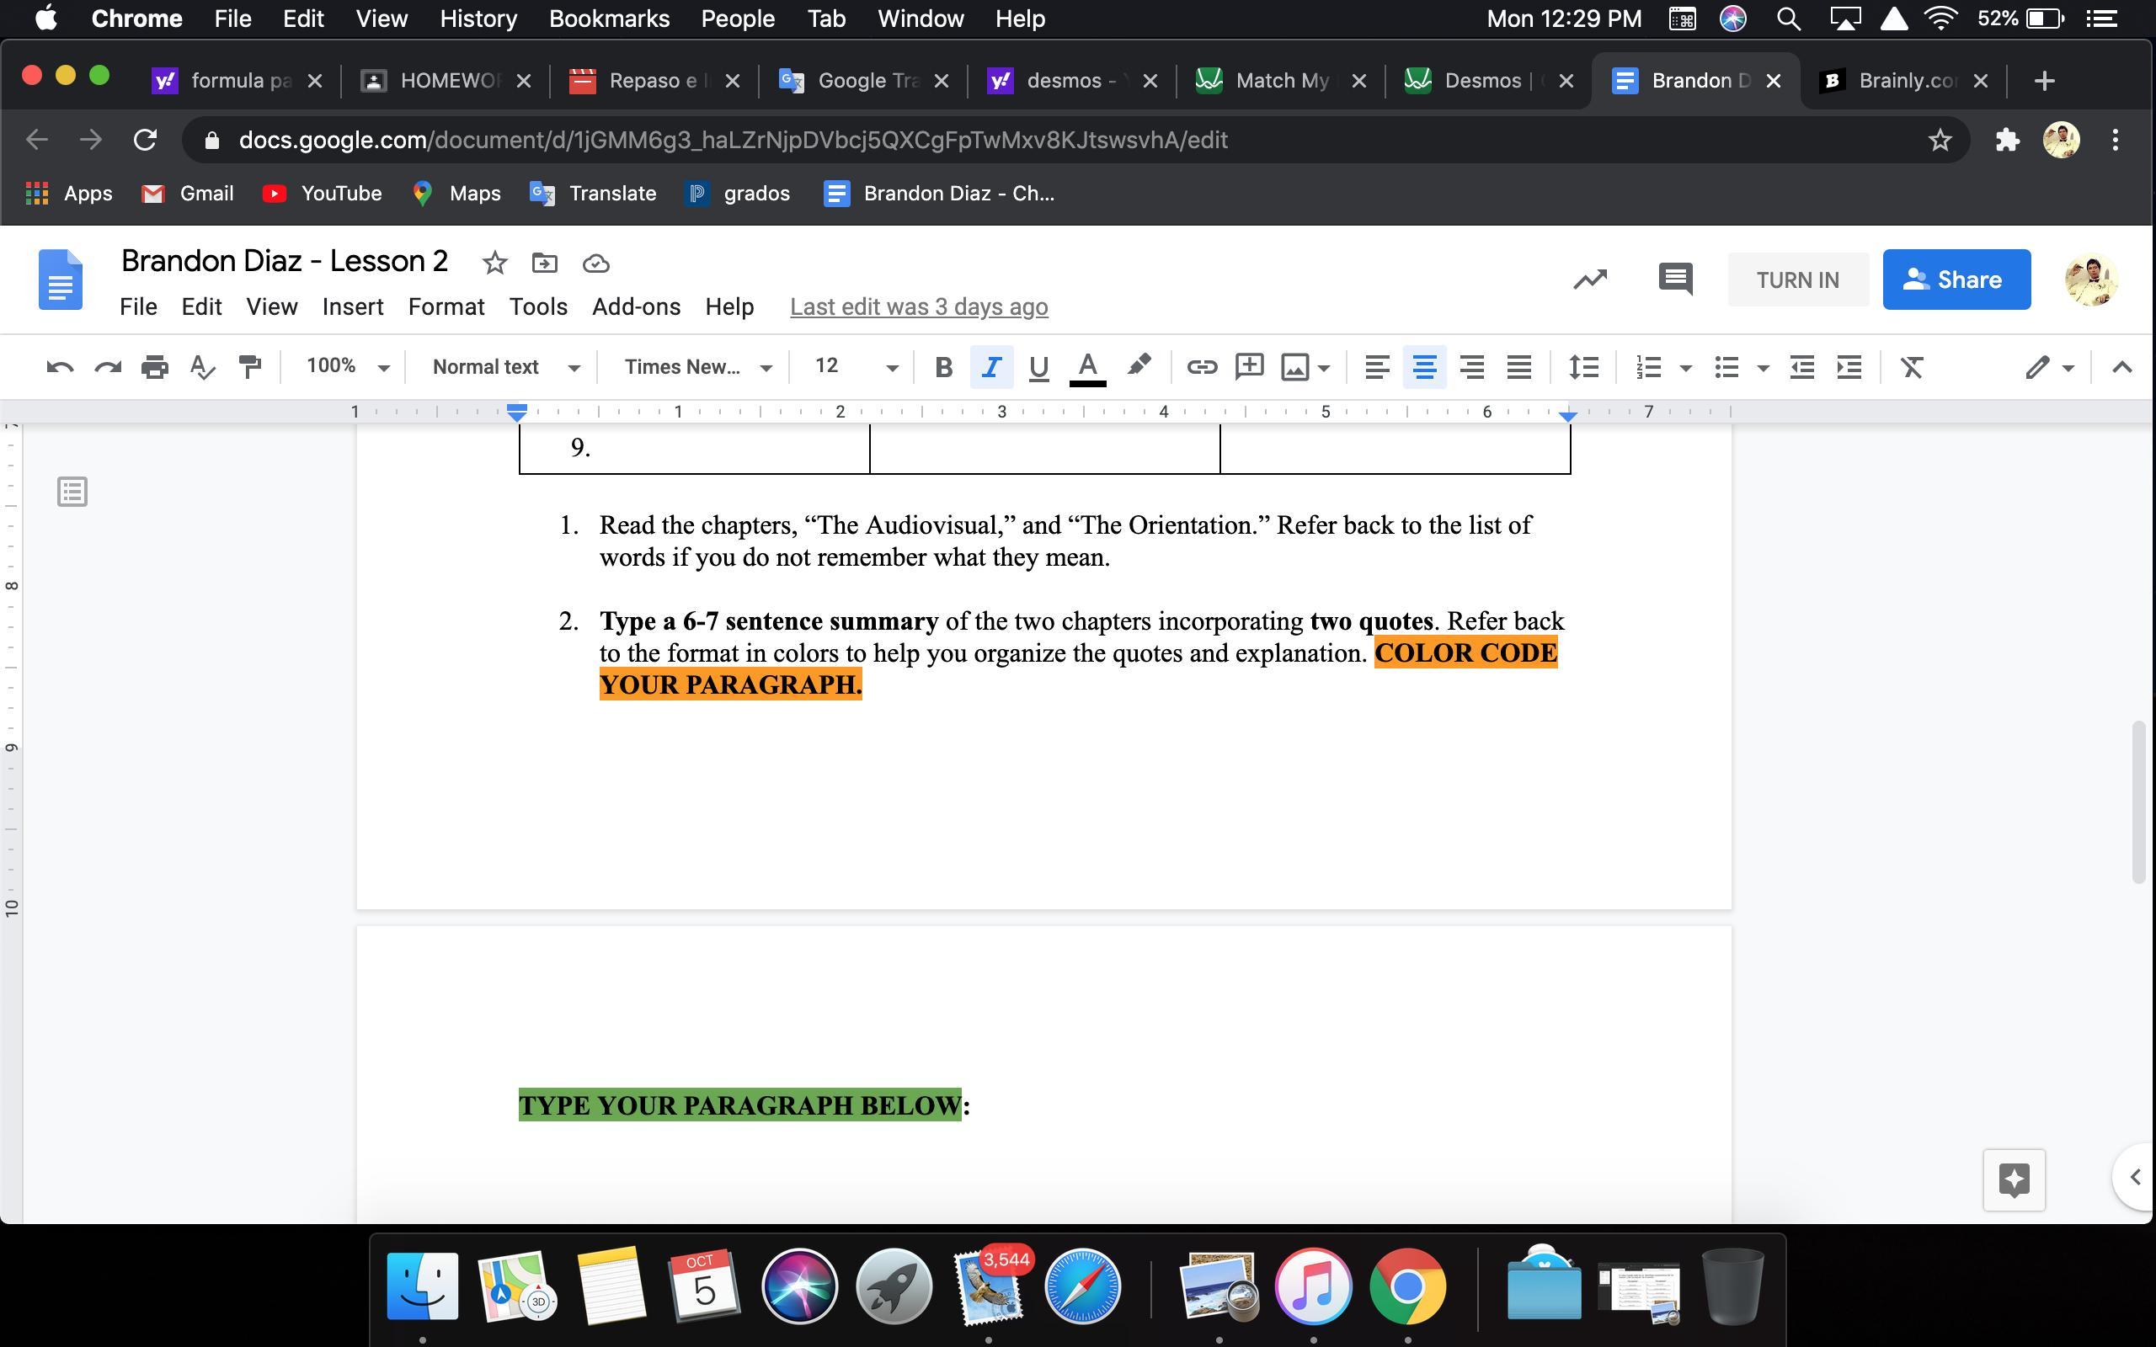Screen dimensions: 2156x1347
Task: Open the text color picker
Action: pyautogui.click(x=1087, y=367)
